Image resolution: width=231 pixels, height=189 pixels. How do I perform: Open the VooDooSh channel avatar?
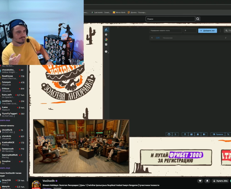pyautogui.click(x=36, y=185)
